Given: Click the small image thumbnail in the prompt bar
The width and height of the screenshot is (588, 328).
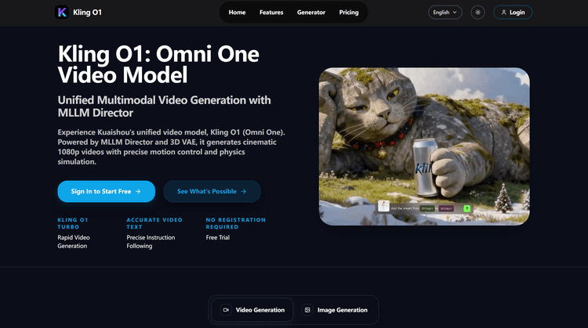Looking at the screenshot, I should [x=384, y=207].
